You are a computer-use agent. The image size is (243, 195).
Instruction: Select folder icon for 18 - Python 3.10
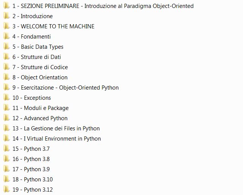tap(6, 179)
